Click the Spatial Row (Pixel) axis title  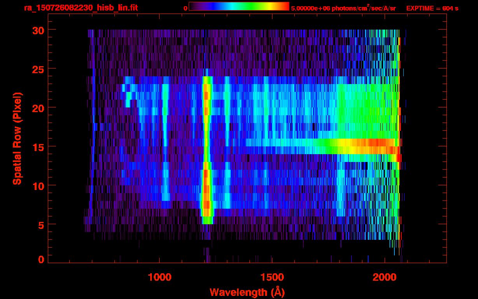[x=17, y=138]
